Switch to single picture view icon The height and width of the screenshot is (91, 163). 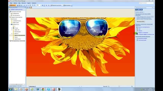tap(31, 7)
